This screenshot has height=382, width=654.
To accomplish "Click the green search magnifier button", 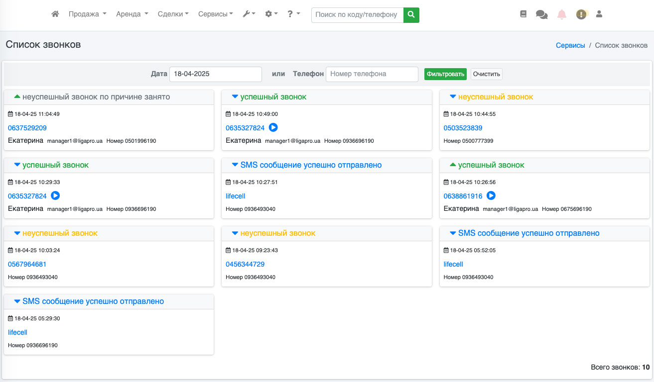I will coord(411,15).
